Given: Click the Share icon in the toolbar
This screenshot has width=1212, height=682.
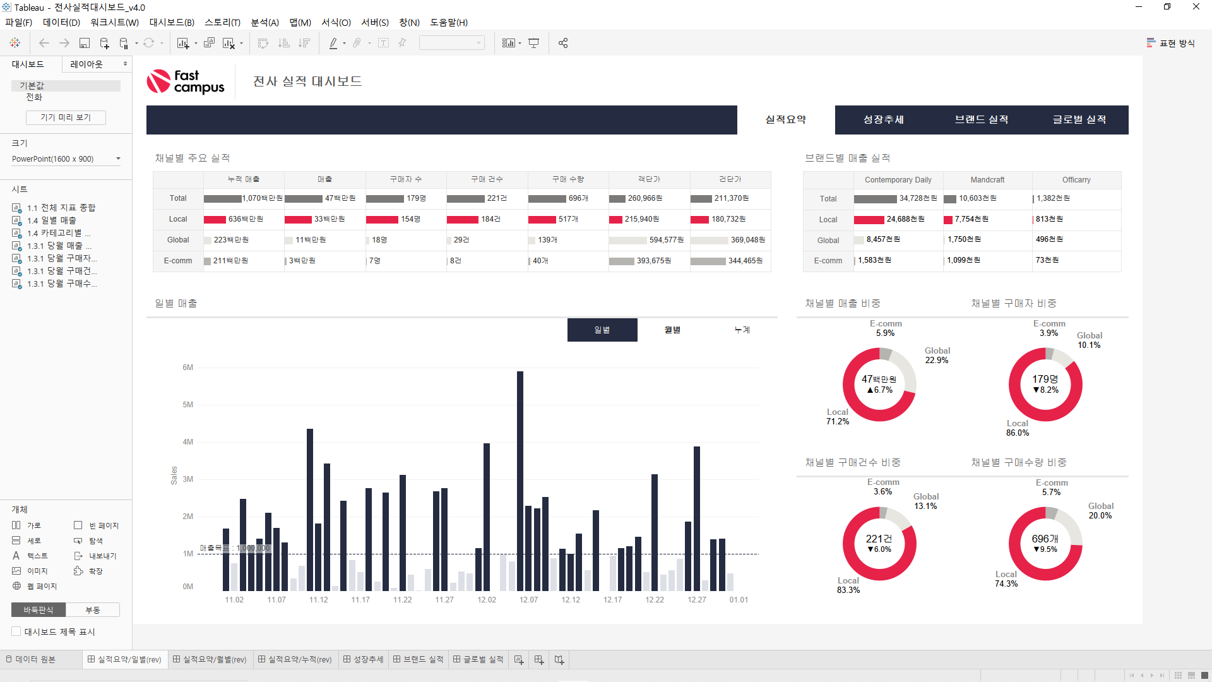Looking at the screenshot, I should coord(563,43).
